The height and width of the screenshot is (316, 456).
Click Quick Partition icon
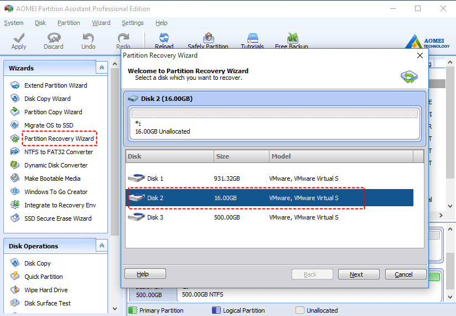tap(15, 277)
